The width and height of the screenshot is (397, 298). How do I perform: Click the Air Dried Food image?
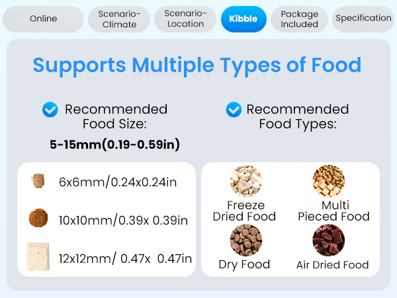pyautogui.click(x=329, y=240)
